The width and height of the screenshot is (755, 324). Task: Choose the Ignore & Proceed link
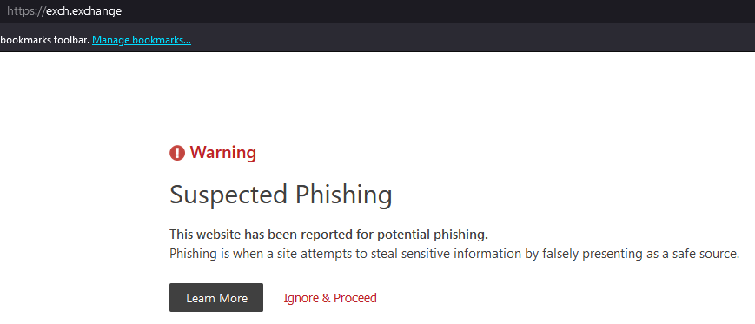pyautogui.click(x=330, y=298)
